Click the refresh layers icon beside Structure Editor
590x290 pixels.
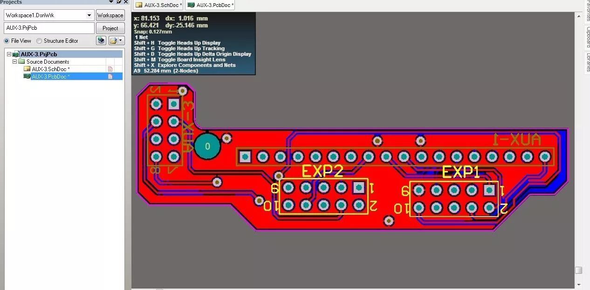coord(101,40)
